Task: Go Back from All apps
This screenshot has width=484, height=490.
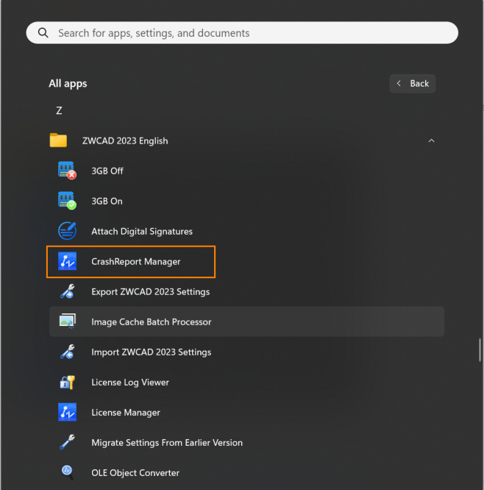Action: pos(413,83)
